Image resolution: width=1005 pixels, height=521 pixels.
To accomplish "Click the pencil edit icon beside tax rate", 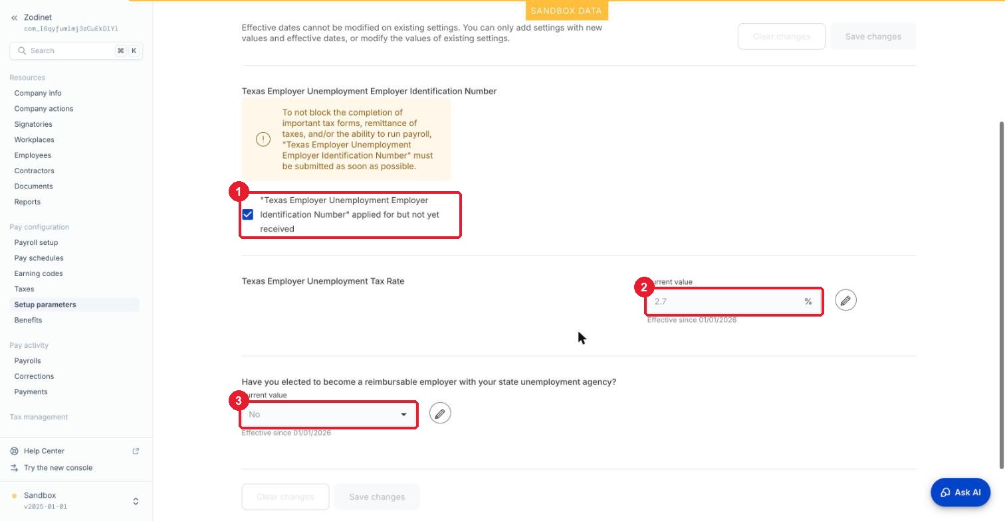I will coord(845,300).
